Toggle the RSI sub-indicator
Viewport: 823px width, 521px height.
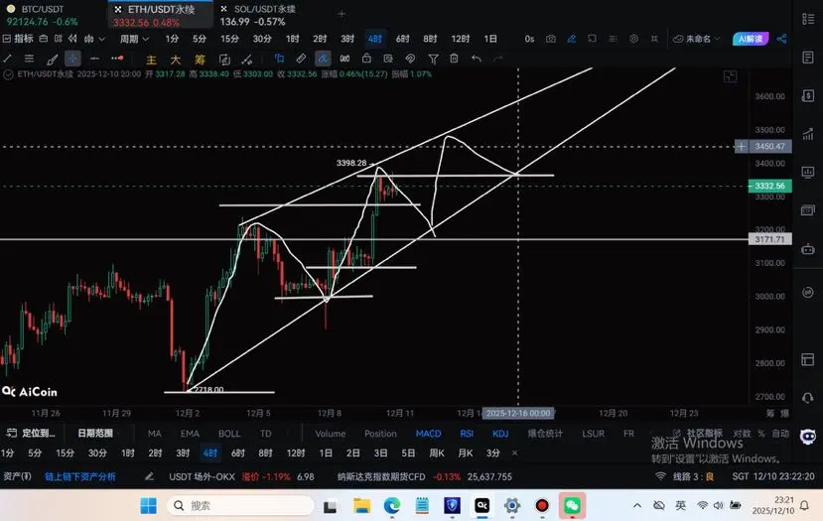(467, 434)
